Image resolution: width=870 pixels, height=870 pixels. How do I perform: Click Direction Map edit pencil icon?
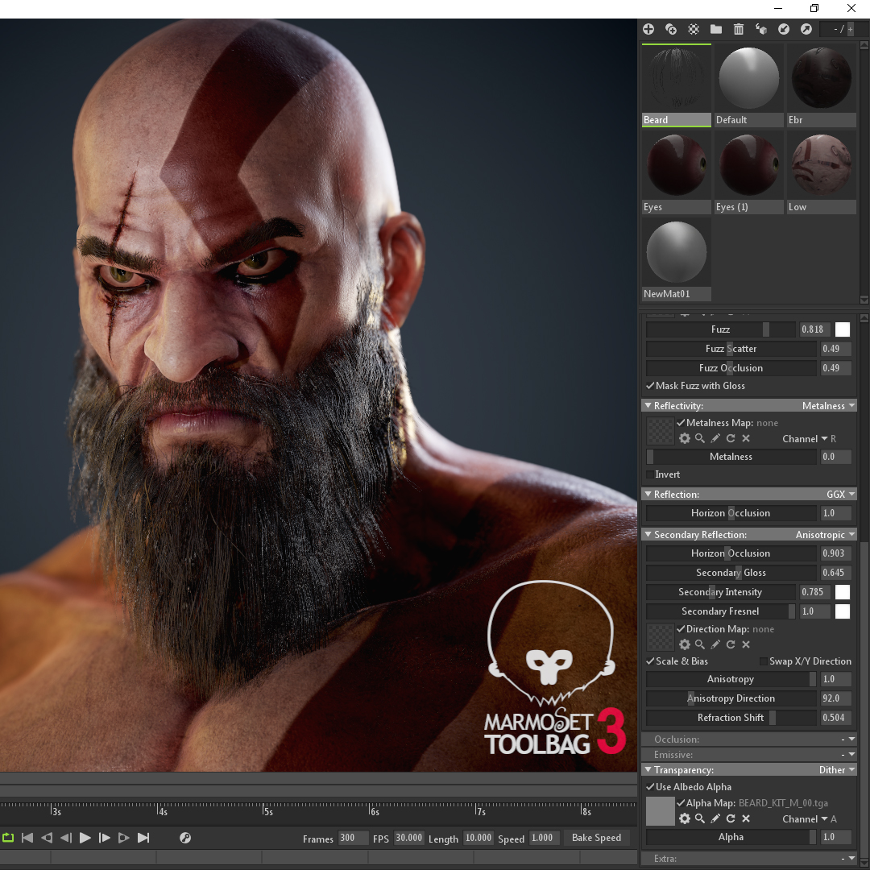(716, 644)
